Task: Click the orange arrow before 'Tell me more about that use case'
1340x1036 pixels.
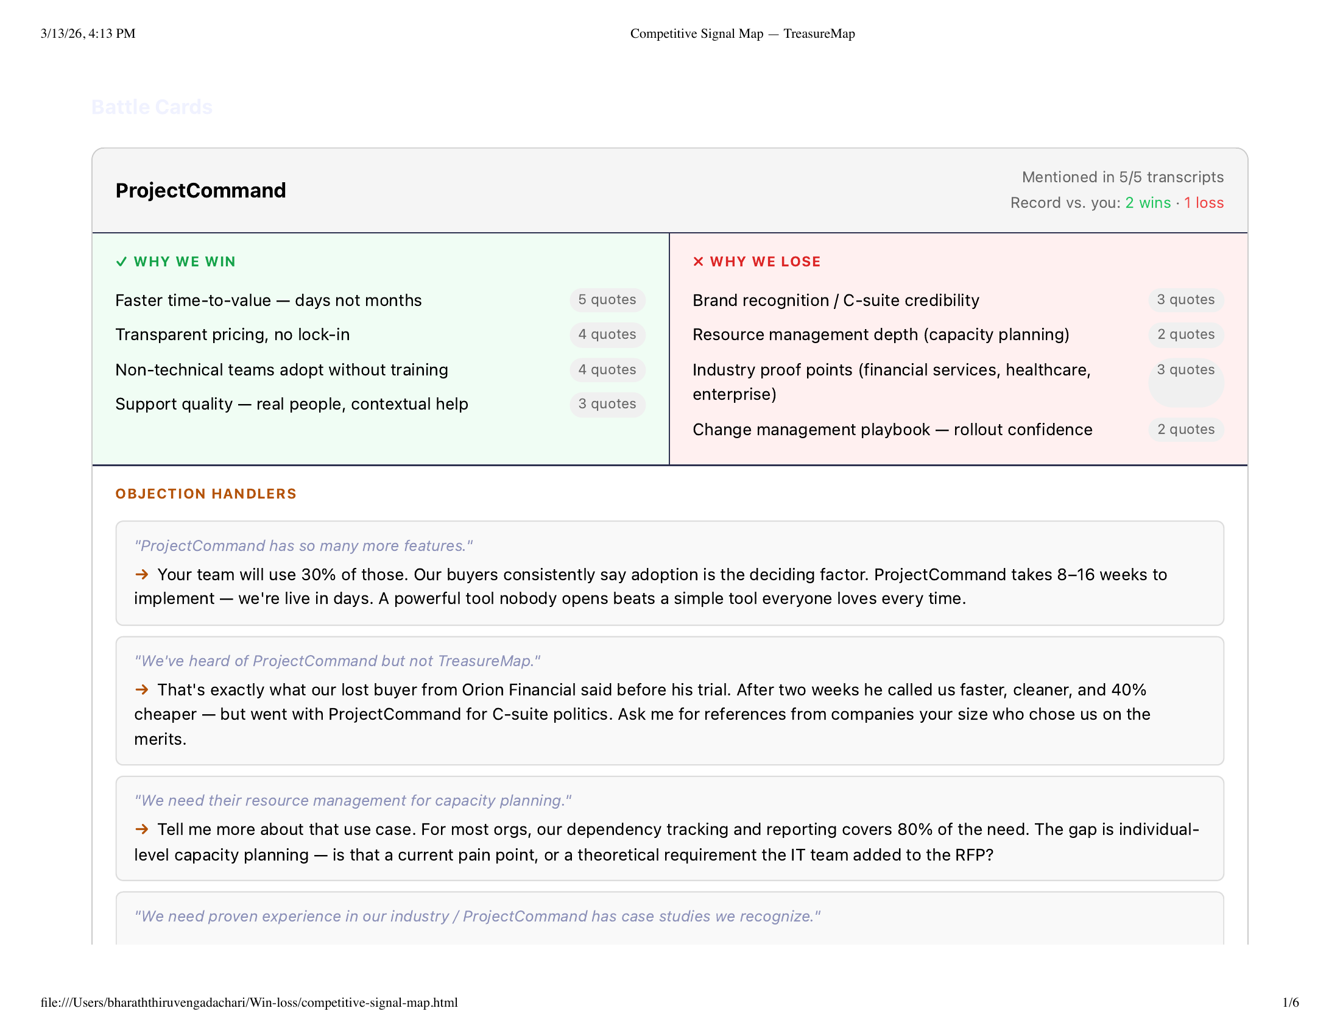Action: (142, 829)
